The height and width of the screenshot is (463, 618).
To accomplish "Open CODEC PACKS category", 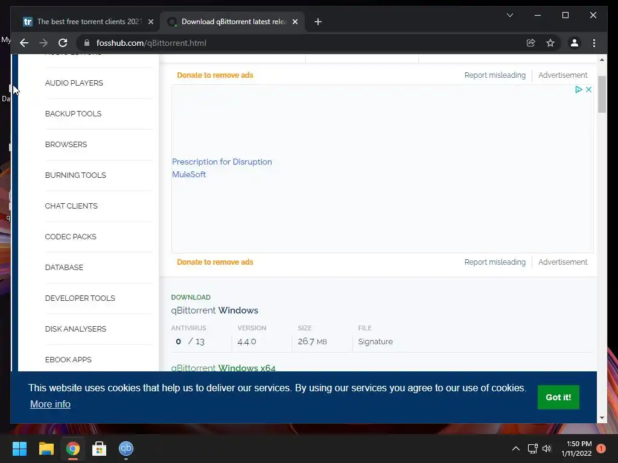I will point(71,236).
